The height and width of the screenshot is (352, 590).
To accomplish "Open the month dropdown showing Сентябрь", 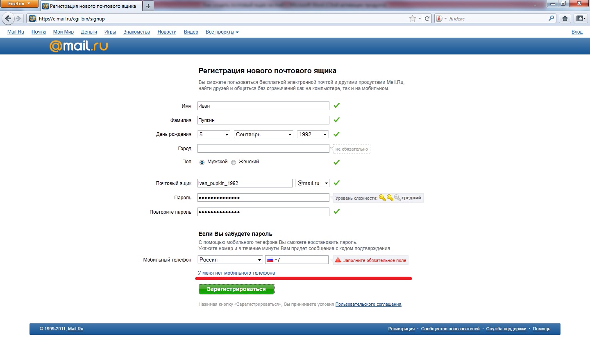I will (x=263, y=134).
